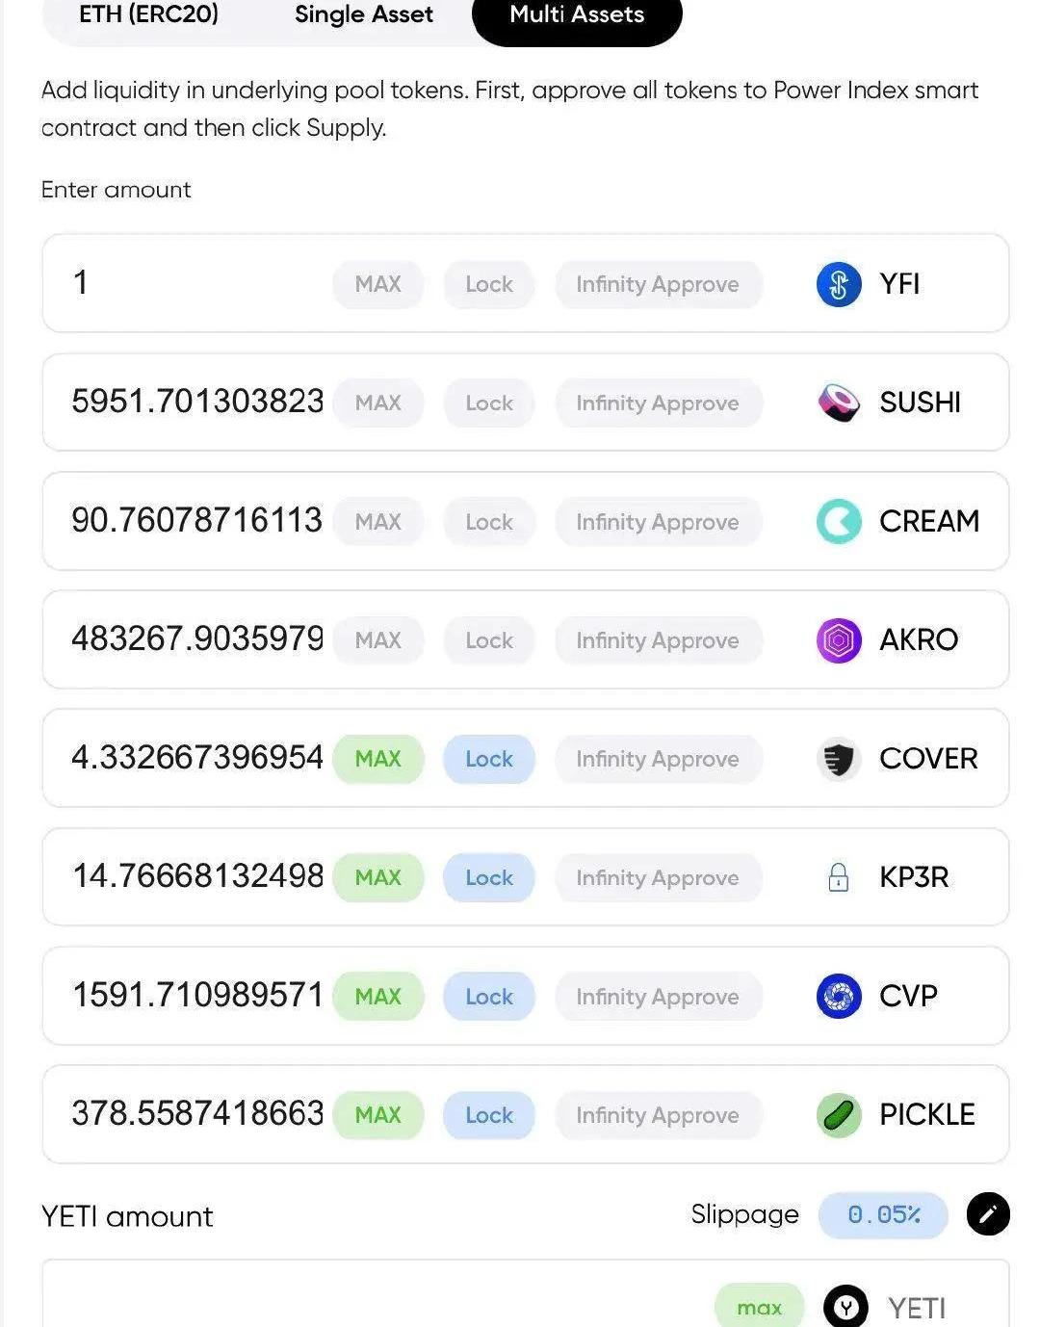Click the PICKLE token icon
Screen dimensions: 1040x1327
click(x=838, y=1115)
